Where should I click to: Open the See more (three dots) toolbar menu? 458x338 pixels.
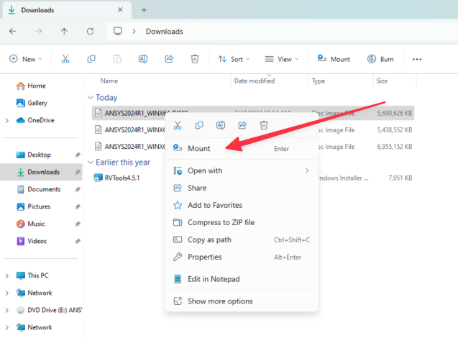(416, 59)
